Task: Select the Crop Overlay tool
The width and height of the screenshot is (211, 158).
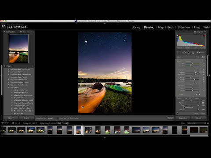Action: (x=179, y=53)
